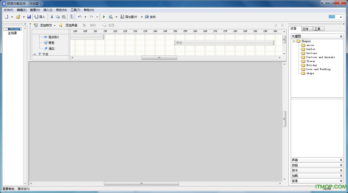348x193 pixels.
Task: Click the Undo arrow icon
Action: [x=80, y=17]
